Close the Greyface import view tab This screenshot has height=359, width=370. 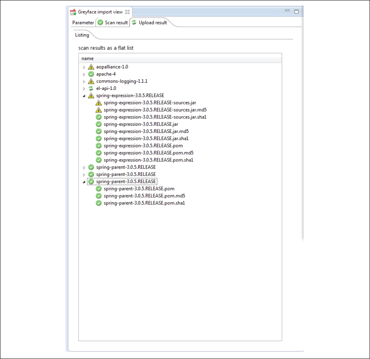click(x=127, y=12)
